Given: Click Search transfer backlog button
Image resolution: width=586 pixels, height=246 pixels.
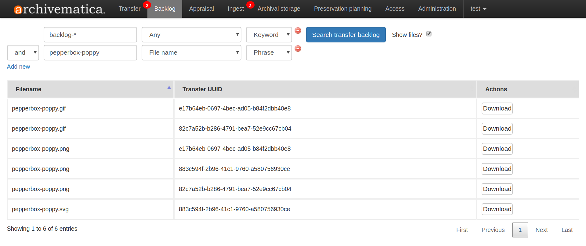Looking at the screenshot, I should (x=346, y=35).
